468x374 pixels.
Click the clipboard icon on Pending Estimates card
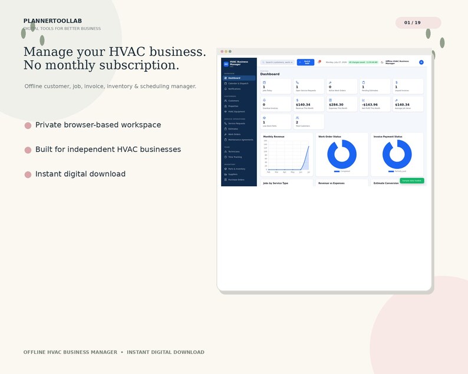(x=363, y=82)
